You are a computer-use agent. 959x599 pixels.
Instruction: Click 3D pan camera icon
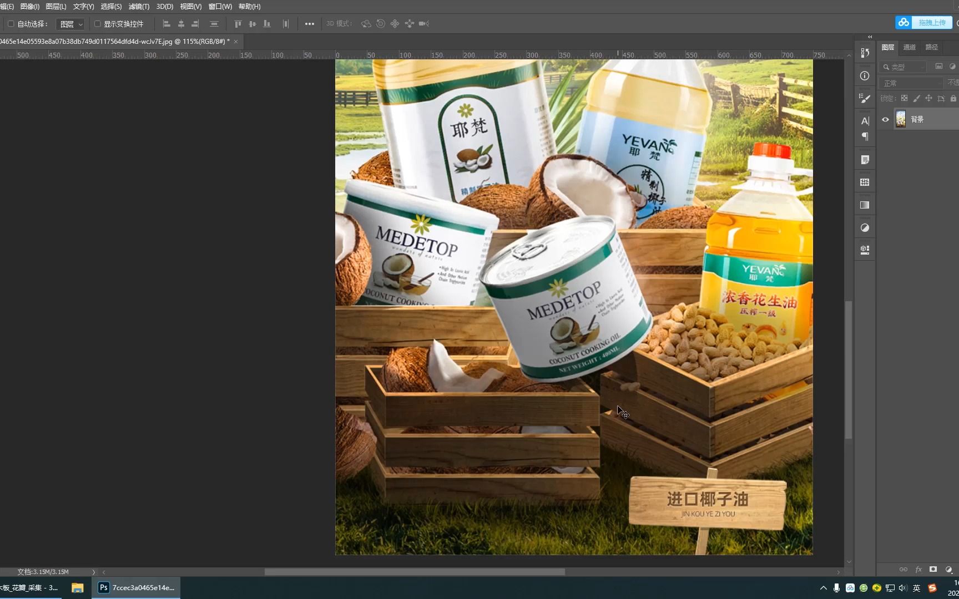[395, 24]
